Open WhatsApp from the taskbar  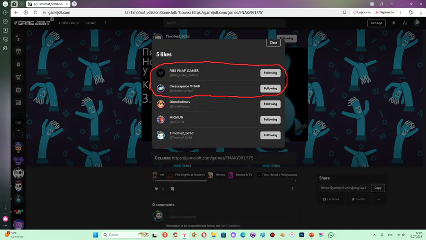point(331,235)
